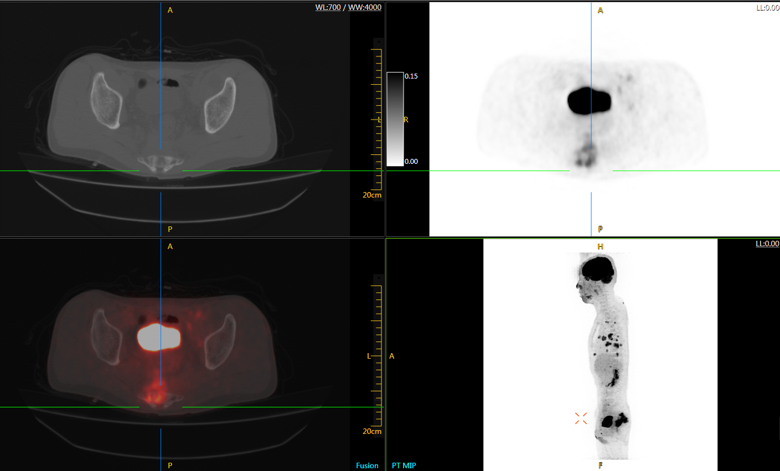
Task: Click LL:0.00 in the PET axial view
Action: point(767,8)
